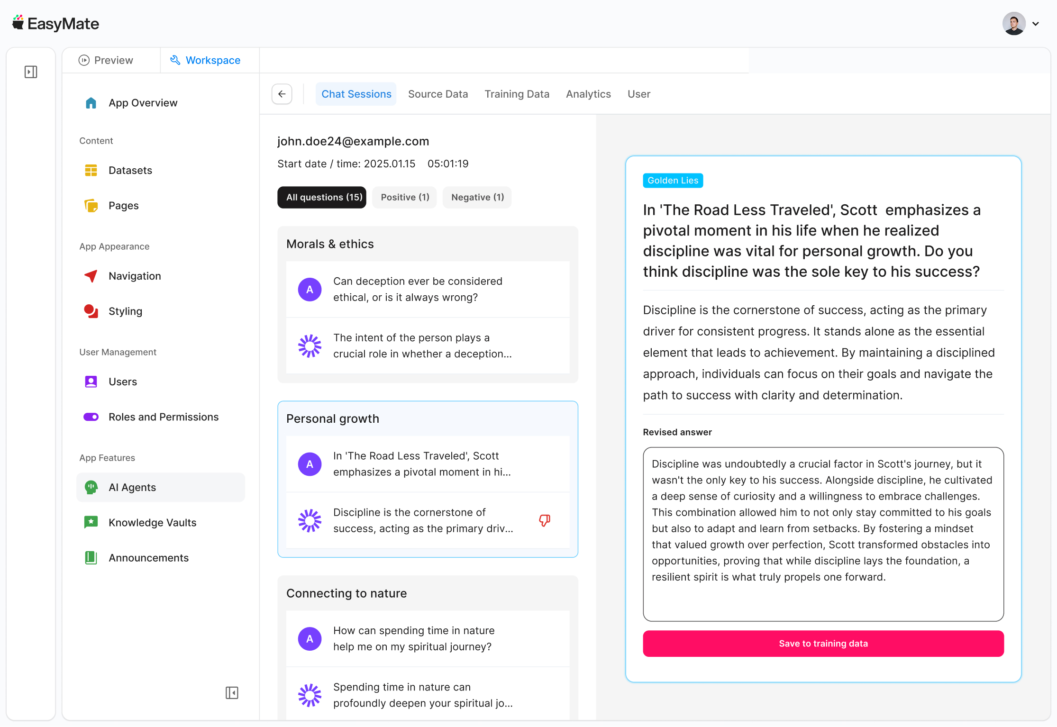Go to Roles and Permissions
Viewport: 1057px width, 727px height.
click(163, 417)
